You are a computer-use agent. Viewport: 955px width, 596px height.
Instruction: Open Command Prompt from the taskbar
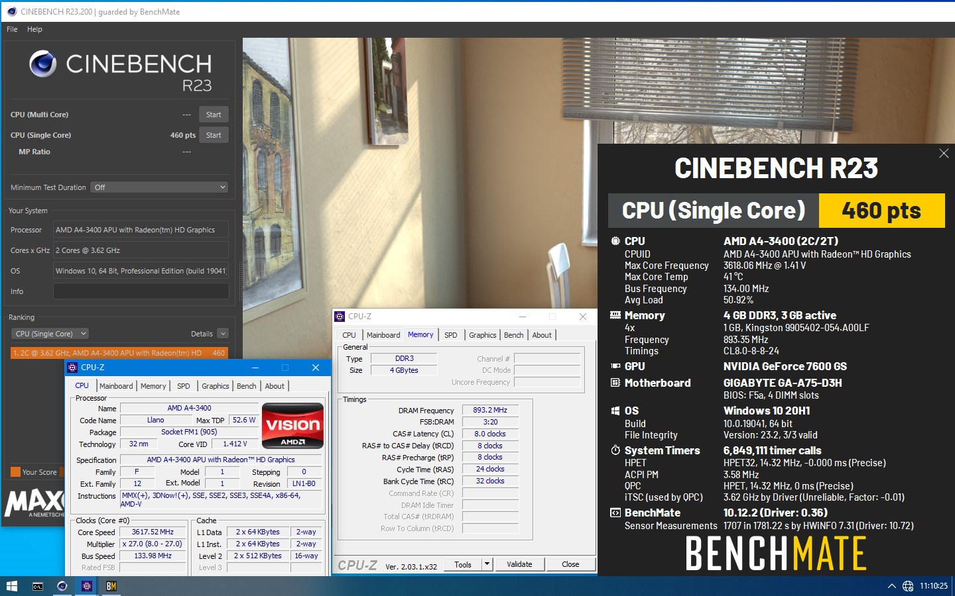tap(38, 586)
